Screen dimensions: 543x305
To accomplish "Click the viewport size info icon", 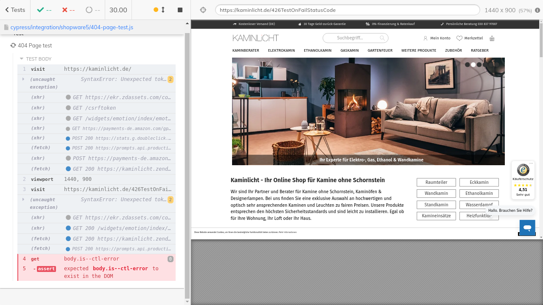I will click(x=537, y=10).
